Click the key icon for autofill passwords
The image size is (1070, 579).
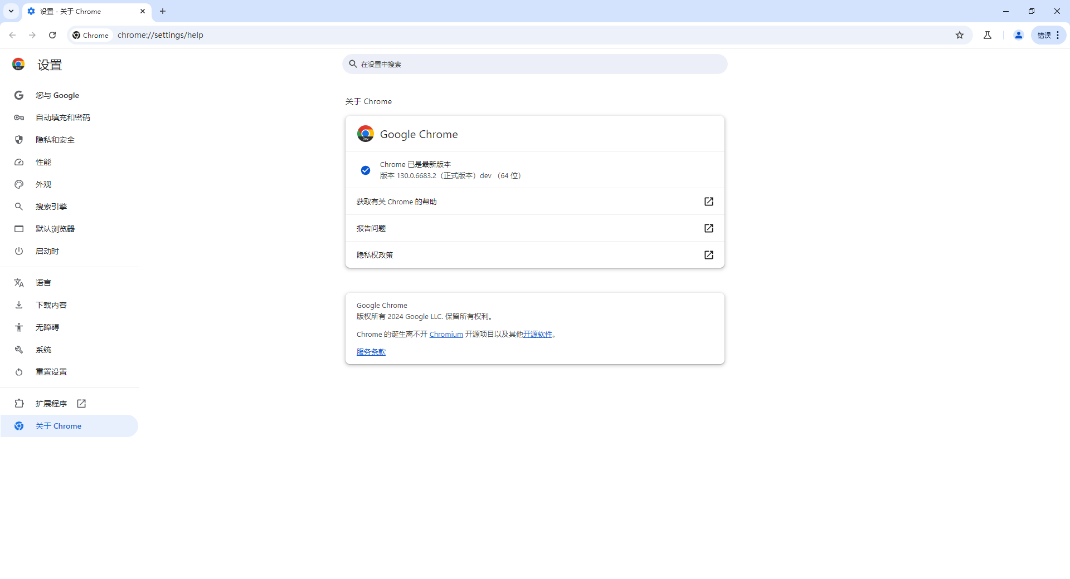coord(19,117)
